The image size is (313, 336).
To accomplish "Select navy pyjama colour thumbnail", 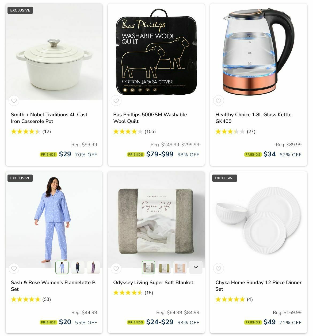I will (78, 267).
